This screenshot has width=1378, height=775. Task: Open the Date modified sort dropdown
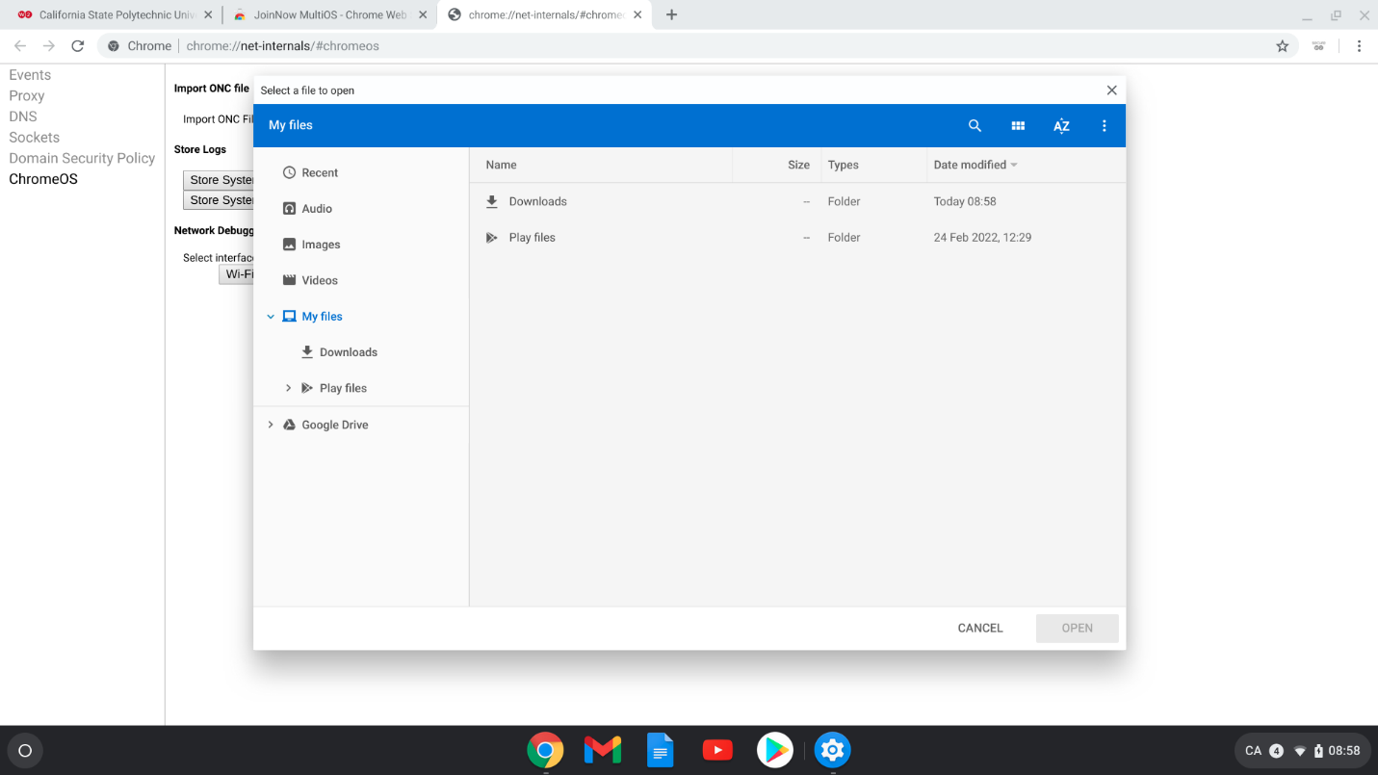(975, 165)
